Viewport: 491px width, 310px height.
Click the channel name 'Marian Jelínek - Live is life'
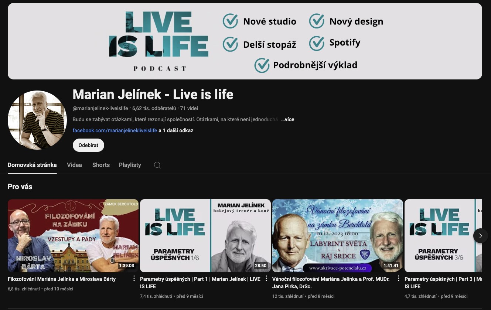tap(153, 94)
